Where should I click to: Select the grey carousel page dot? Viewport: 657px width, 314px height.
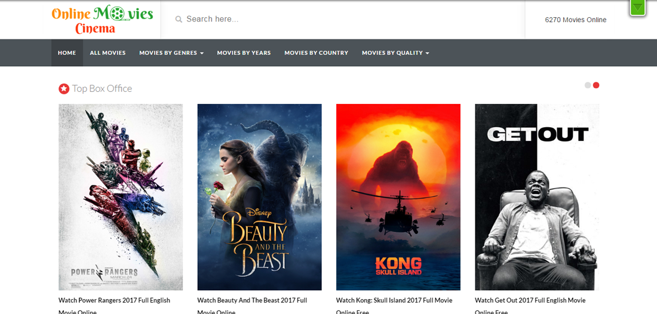pos(588,85)
